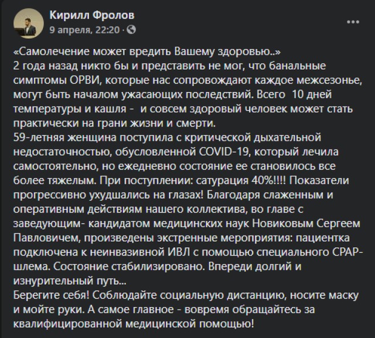Click the last line квалифицированной медицинской помощью!

click(134, 324)
